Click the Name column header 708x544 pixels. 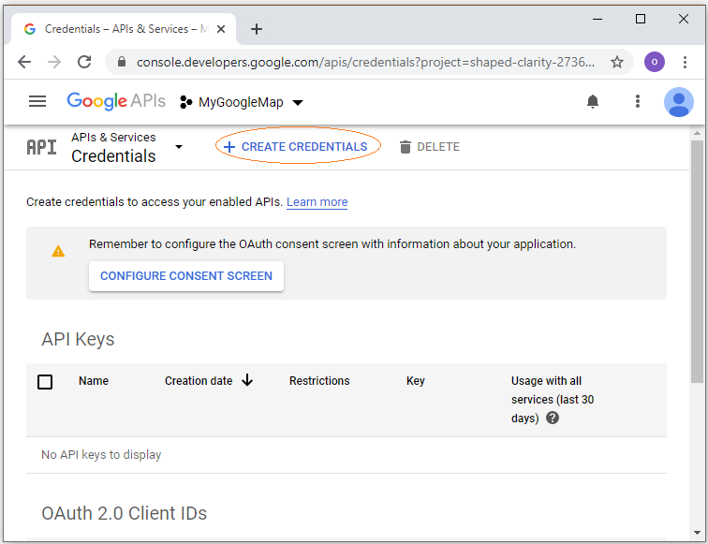tap(94, 380)
